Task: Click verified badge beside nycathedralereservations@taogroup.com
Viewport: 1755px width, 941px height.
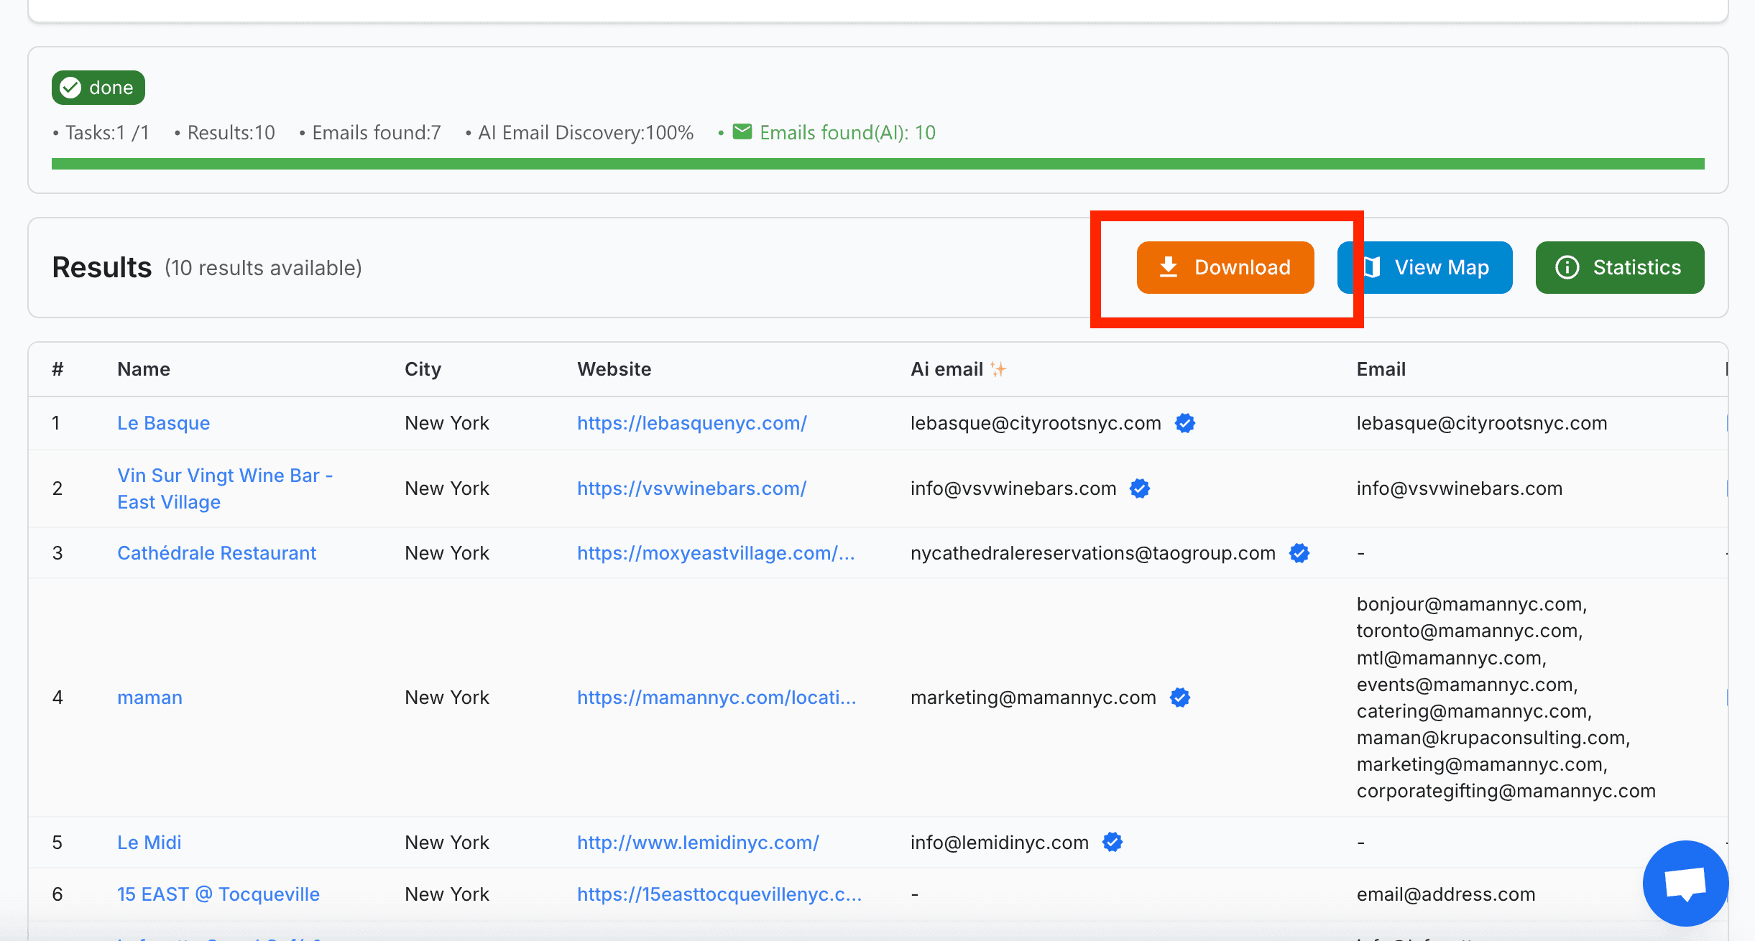Action: [1299, 553]
